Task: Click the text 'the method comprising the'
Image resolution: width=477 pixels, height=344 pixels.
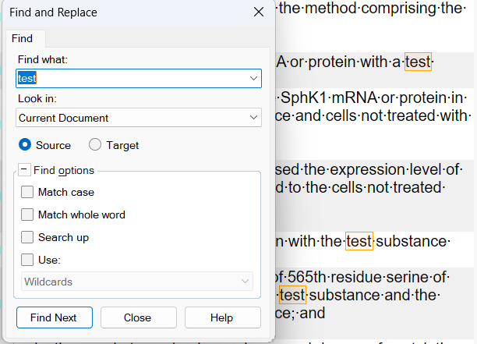Action: tap(372, 9)
